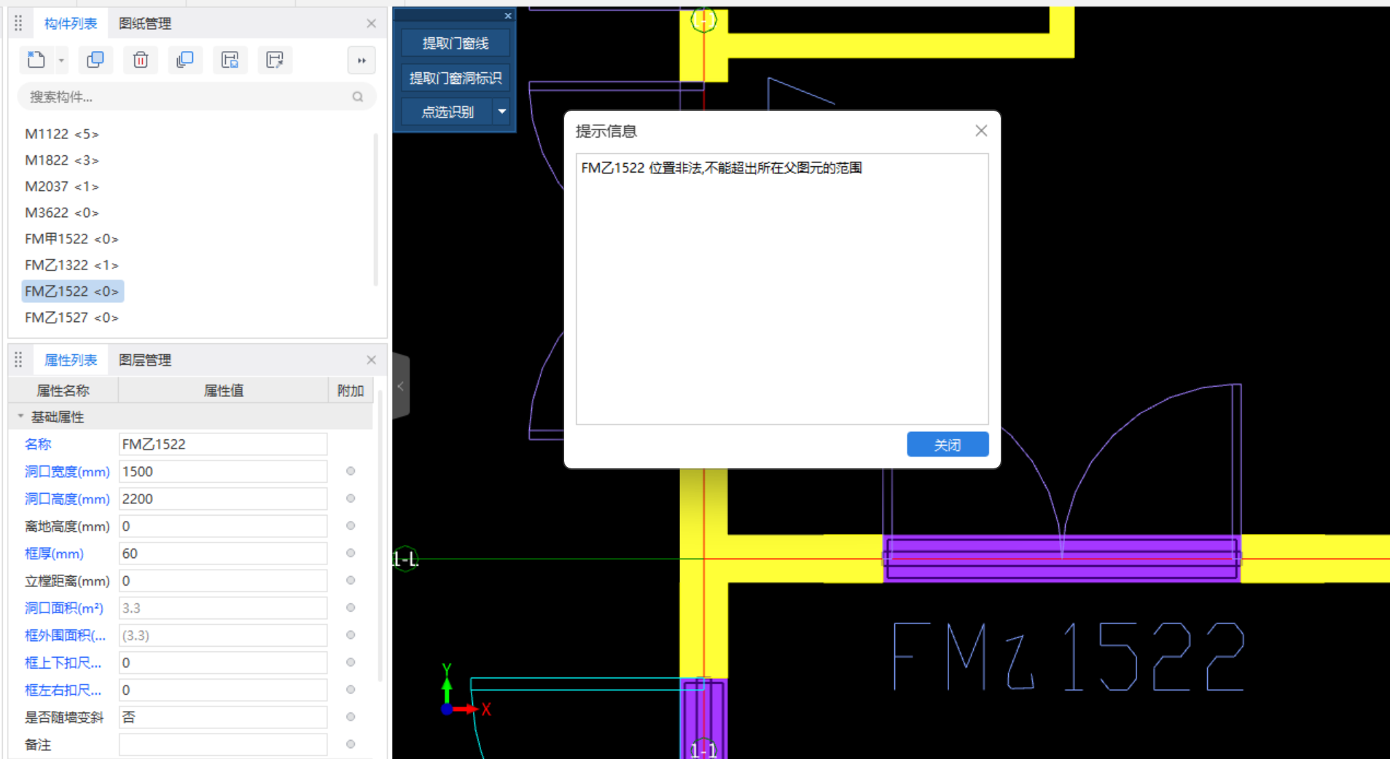Open the 是否随墙变斜 value field
The image size is (1390, 759).
pos(223,717)
